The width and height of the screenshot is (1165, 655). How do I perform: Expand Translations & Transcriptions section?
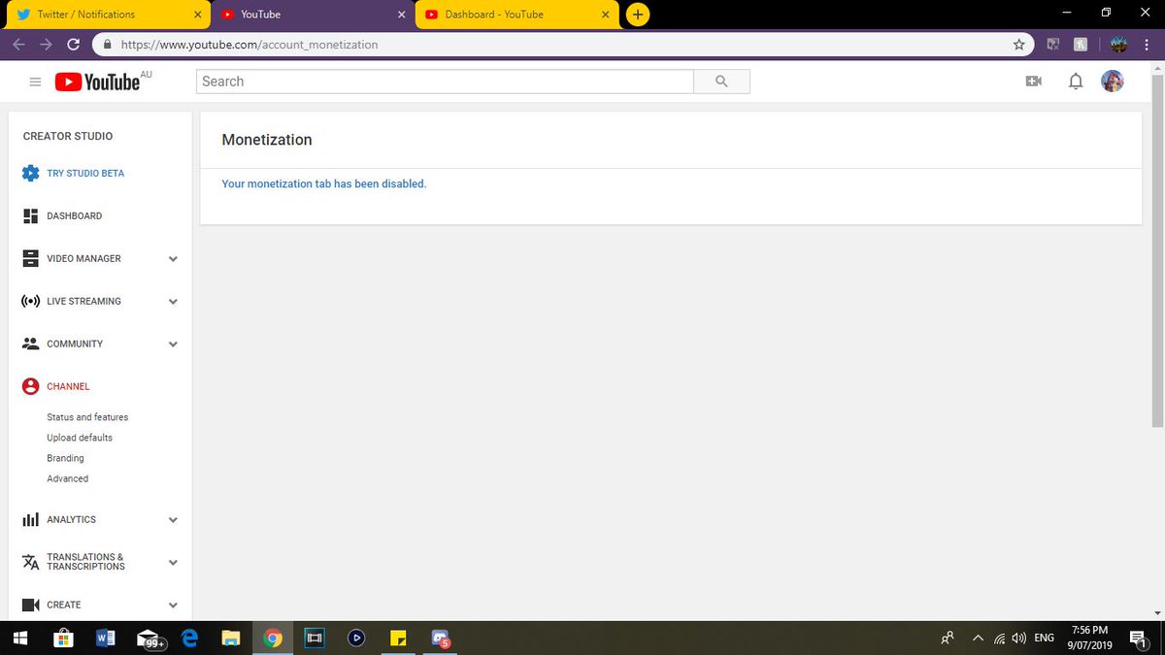point(173,563)
